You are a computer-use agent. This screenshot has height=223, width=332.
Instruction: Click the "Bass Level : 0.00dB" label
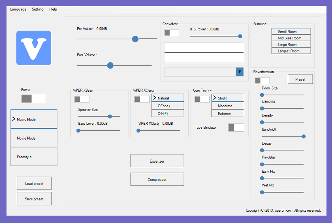click(x=93, y=124)
